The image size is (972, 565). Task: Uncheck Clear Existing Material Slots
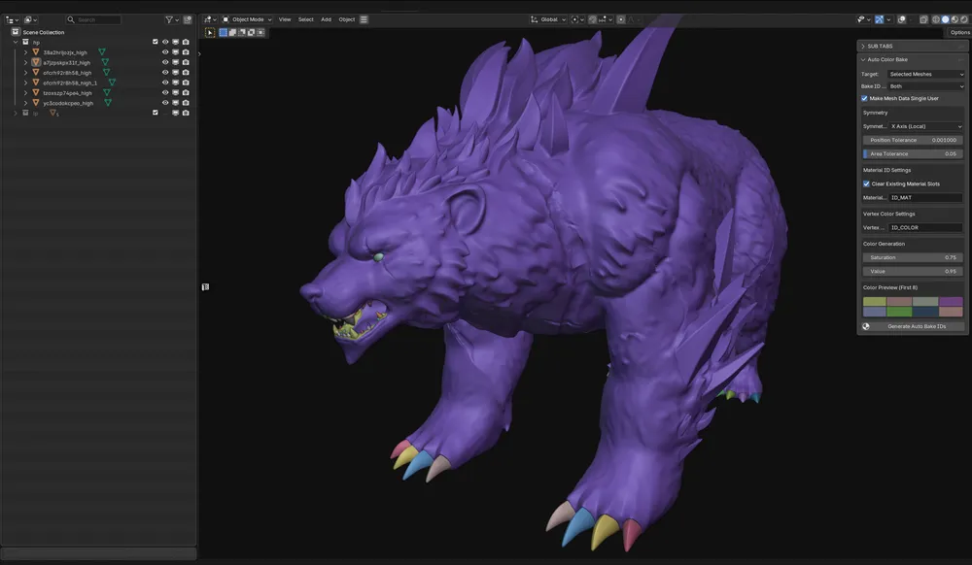click(x=866, y=183)
